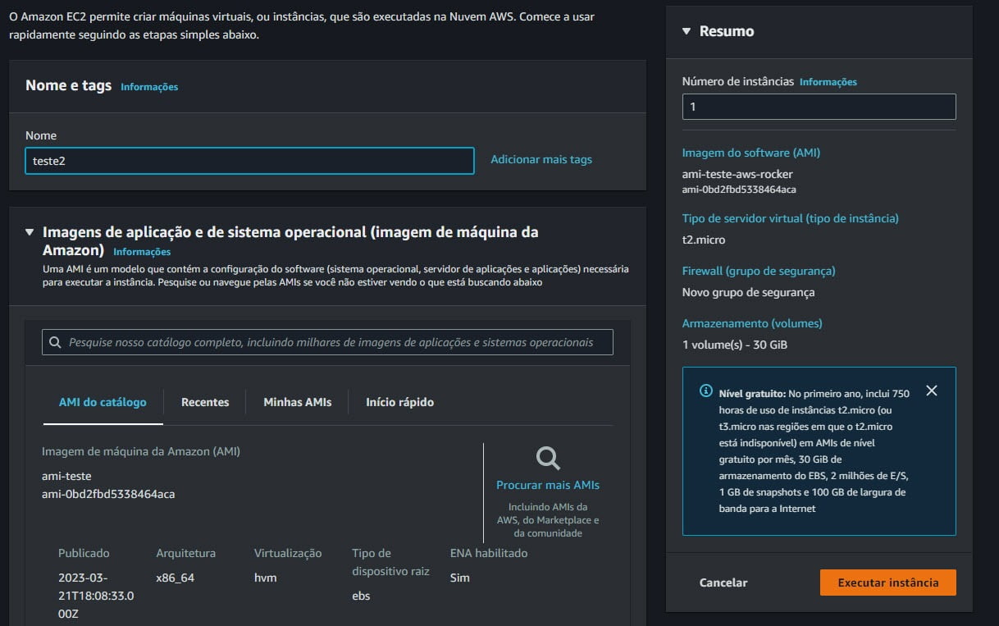
Task: Dismiss the free tier notice with X
Action: [931, 391]
